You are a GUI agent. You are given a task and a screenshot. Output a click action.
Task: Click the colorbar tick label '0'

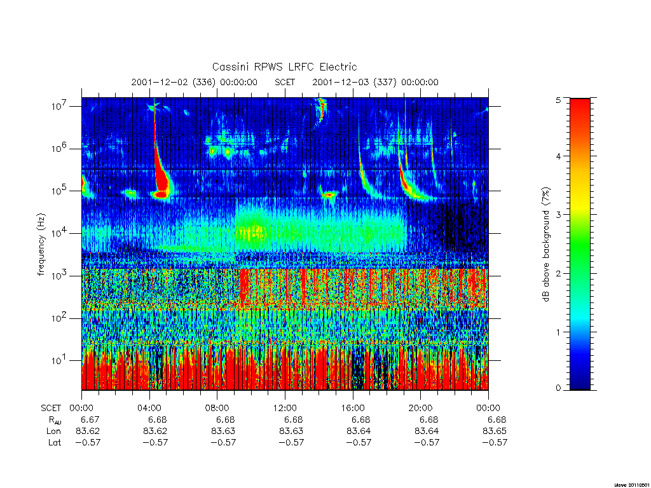click(x=558, y=388)
